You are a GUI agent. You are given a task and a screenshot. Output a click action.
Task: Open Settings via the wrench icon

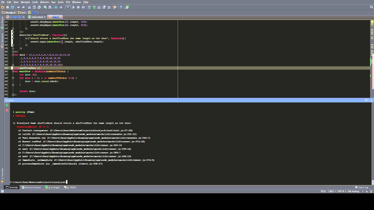[115, 7]
